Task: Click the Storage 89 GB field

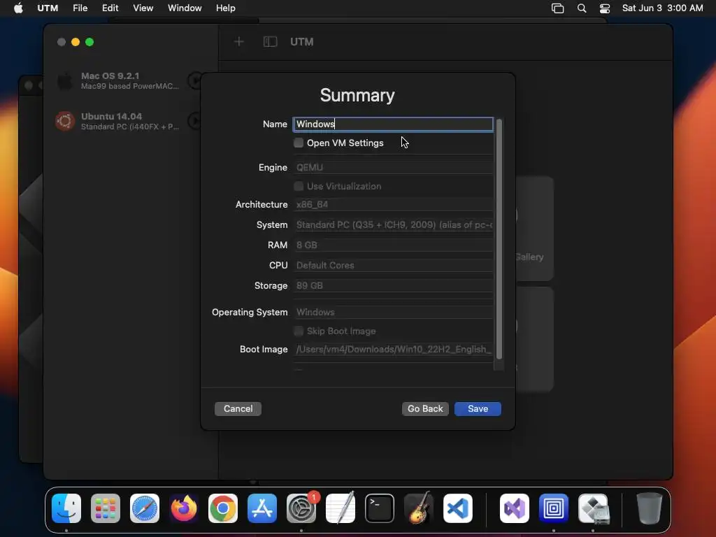Action: (393, 286)
